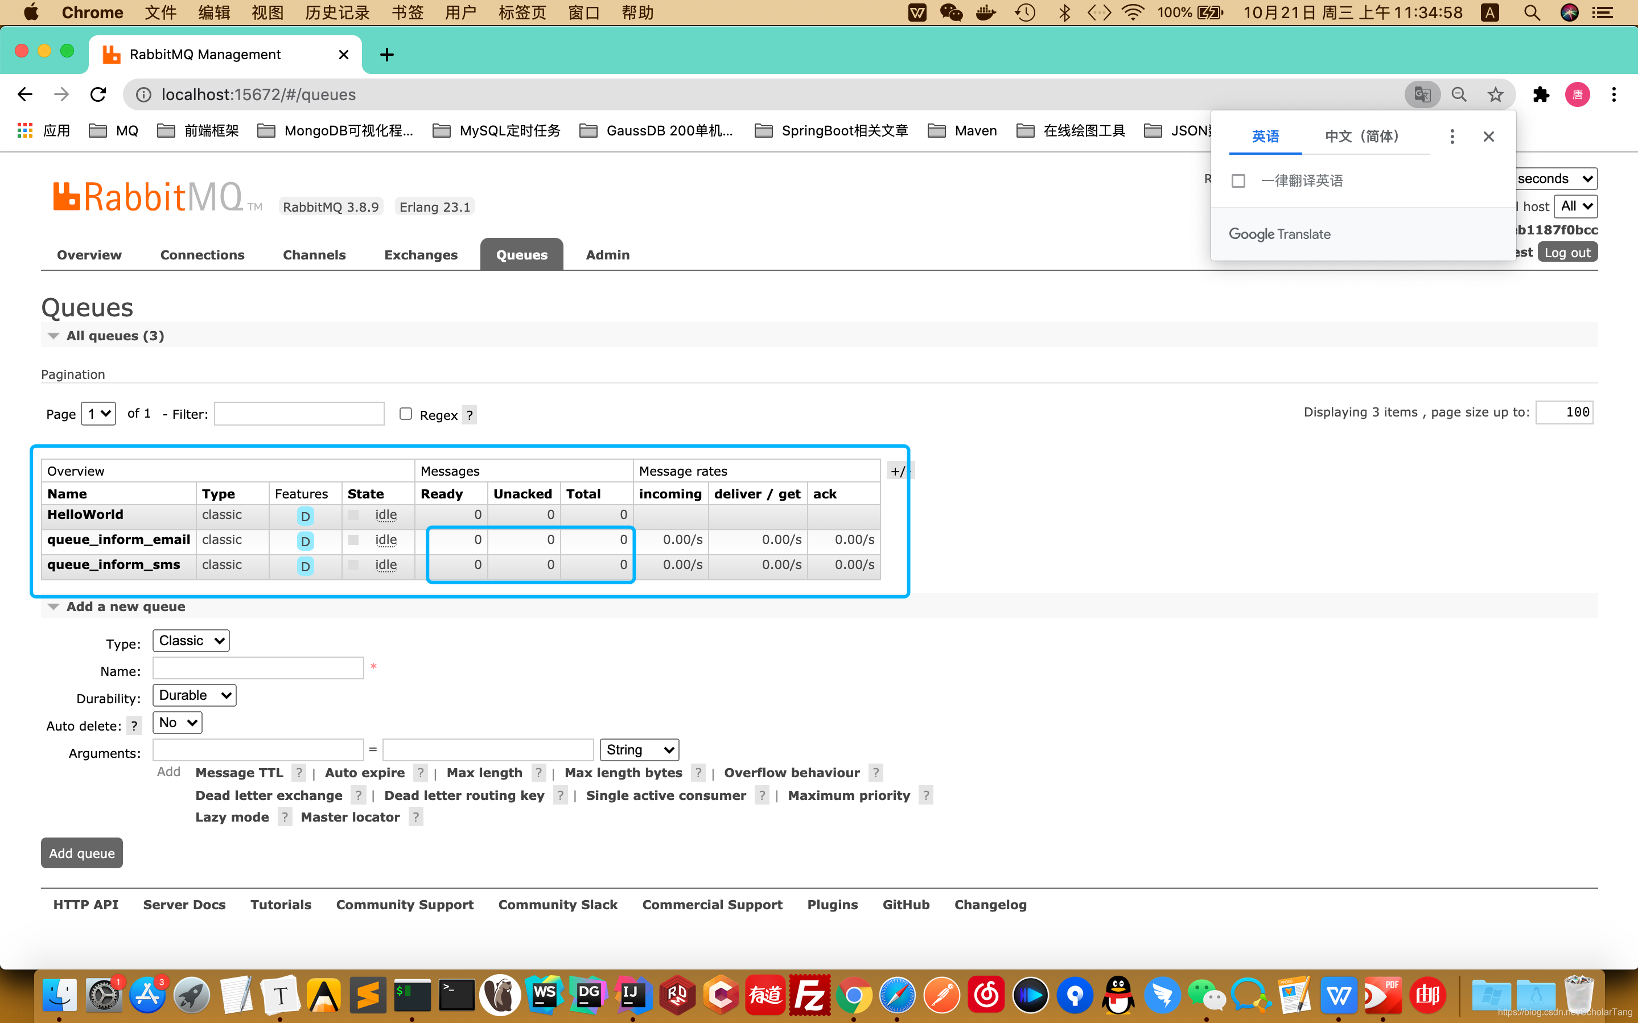Click the D feature badge for HelloWorld
This screenshot has height=1023, width=1638.
[x=305, y=516]
